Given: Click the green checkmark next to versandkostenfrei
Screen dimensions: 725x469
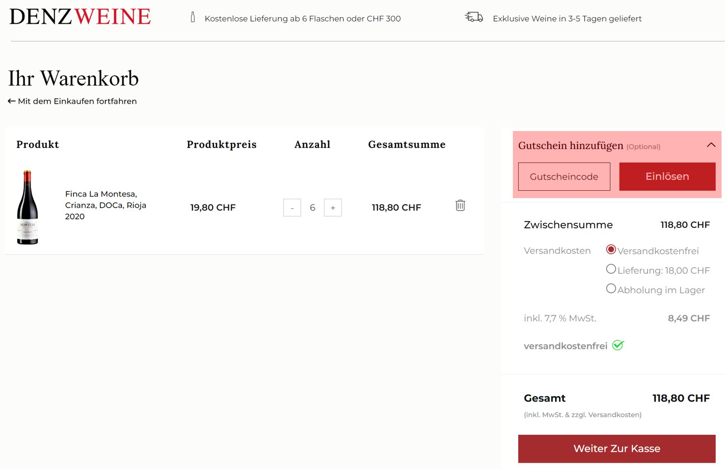Looking at the screenshot, I should pos(618,345).
